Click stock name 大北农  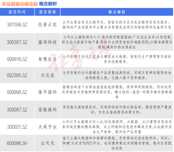coord(47,76)
